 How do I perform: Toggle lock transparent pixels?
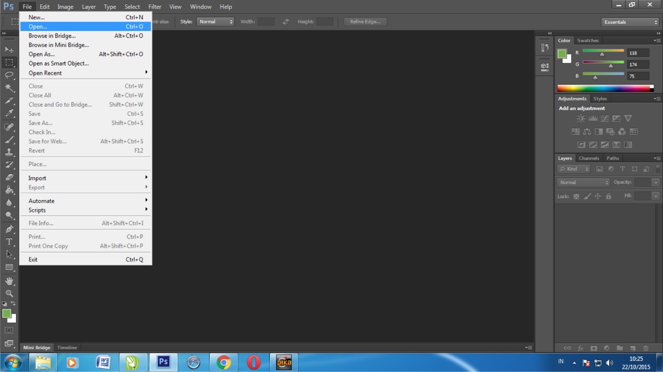pyautogui.click(x=576, y=196)
